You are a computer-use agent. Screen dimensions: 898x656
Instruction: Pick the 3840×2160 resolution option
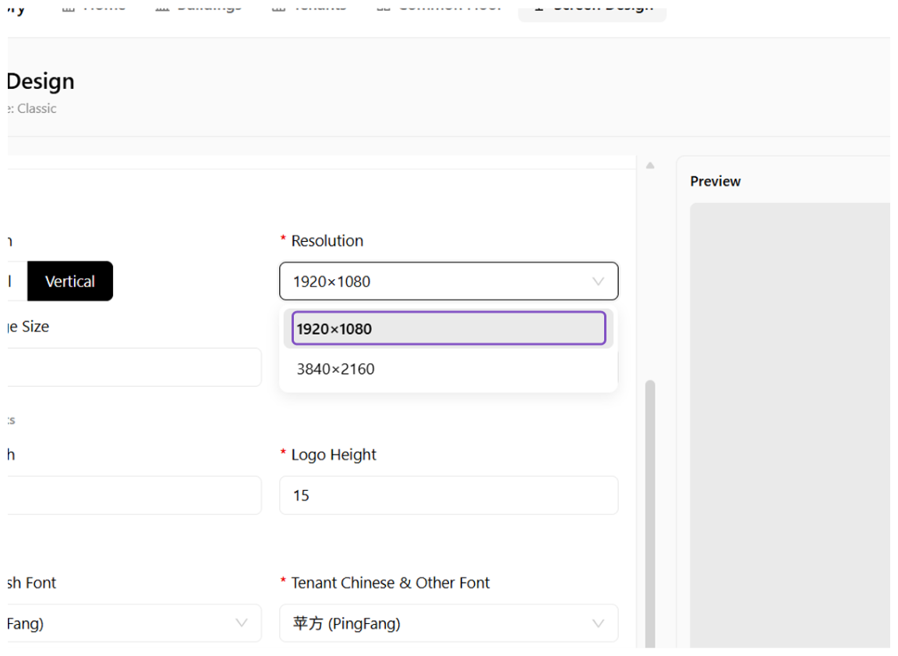point(448,369)
